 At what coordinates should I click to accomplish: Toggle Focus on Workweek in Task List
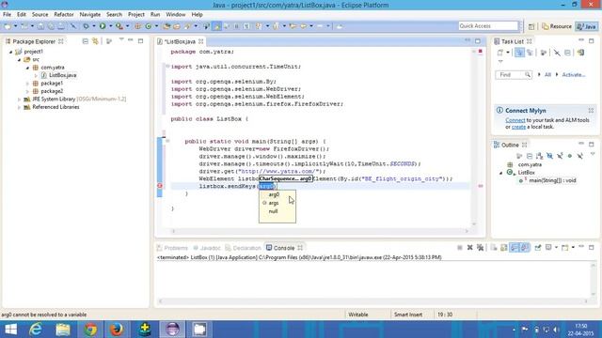click(x=544, y=53)
